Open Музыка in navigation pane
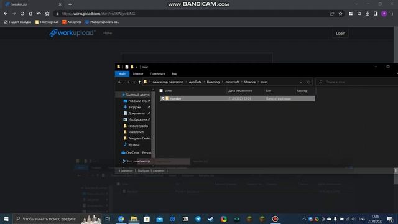 point(132,144)
